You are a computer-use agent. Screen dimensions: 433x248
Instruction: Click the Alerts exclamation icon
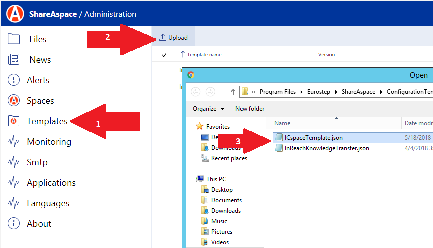coord(14,80)
